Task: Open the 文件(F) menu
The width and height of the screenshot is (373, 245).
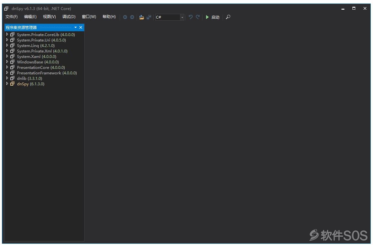Action: [x=12, y=17]
